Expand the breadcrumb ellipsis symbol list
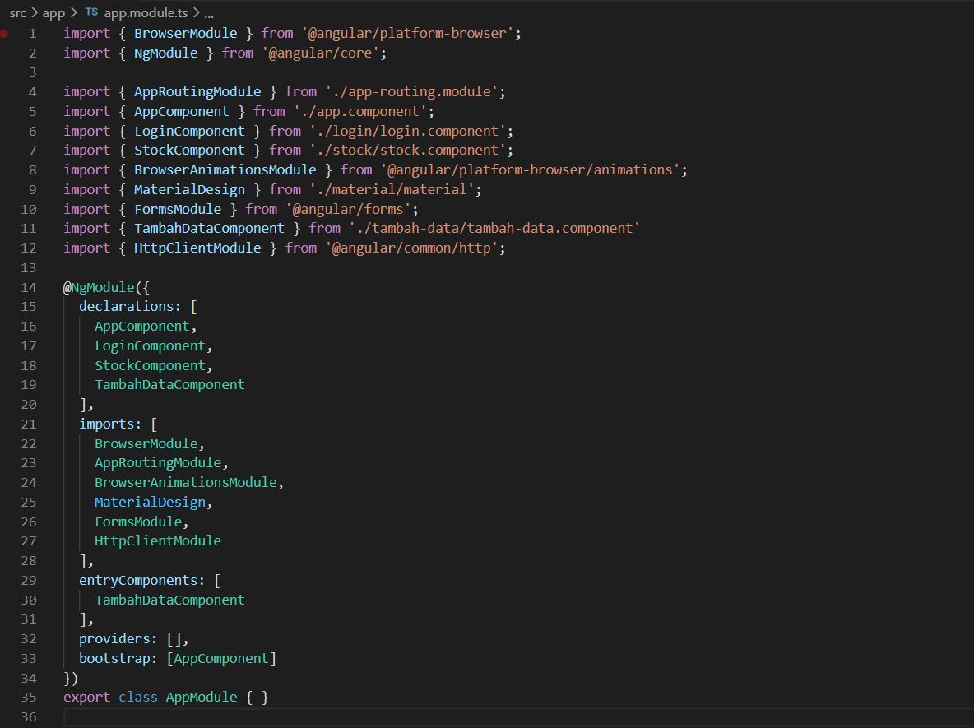Viewport: 974px width, 728px height. (x=209, y=13)
